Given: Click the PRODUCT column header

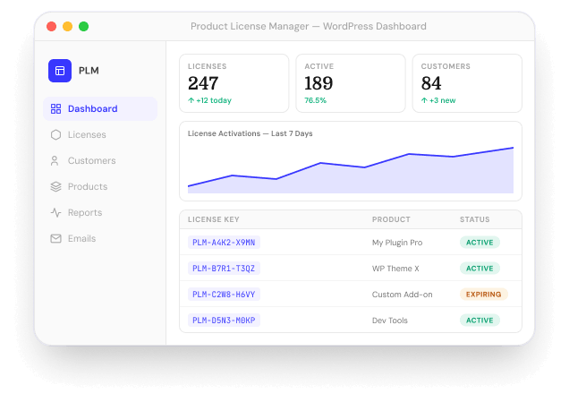Looking at the screenshot, I should (x=391, y=219).
